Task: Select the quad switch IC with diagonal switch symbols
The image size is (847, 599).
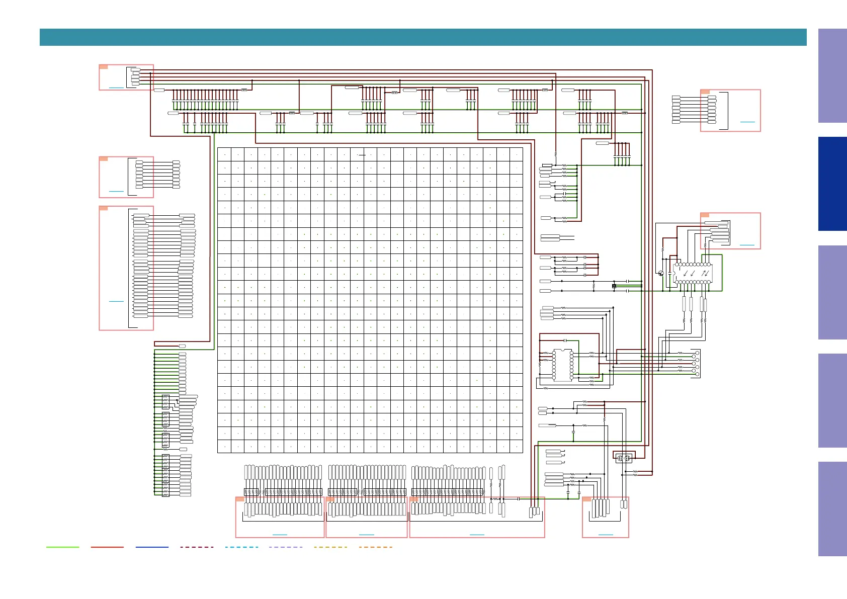Action: (693, 273)
